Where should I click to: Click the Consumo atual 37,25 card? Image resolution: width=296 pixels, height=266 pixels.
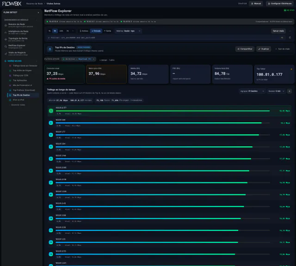tap(64, 74)
